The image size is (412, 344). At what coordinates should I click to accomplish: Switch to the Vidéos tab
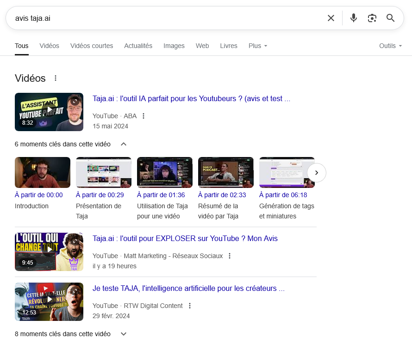click(50, 46)
